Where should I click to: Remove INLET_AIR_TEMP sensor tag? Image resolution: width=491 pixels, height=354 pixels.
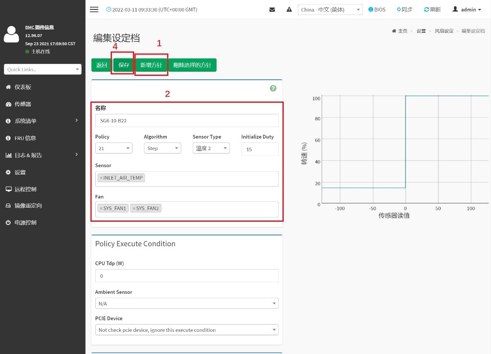pos(101,178)
